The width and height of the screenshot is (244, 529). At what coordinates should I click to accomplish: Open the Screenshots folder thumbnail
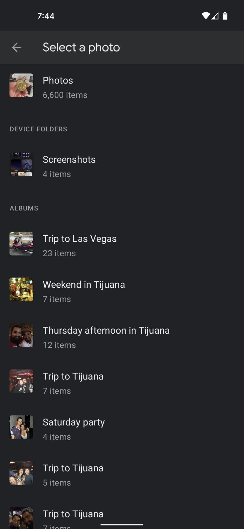click(x=21, y=164)
